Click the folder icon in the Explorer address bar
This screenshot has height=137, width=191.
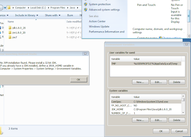[9, 8]
